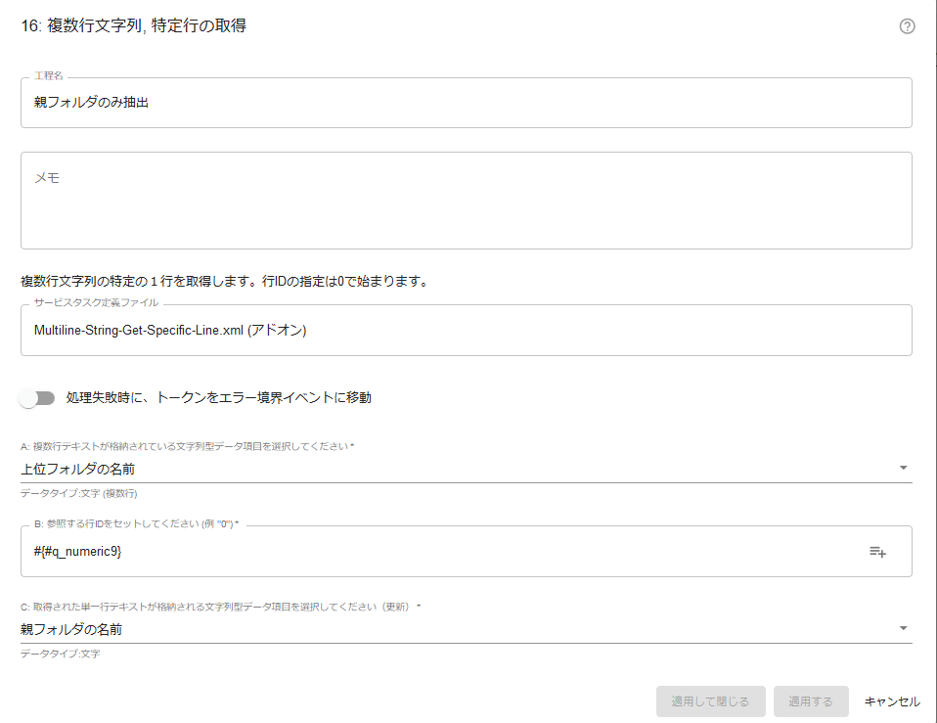Click the 処理失敗時に、トークンをエラー境界イベントに移動 label
Image resolution: width=937 pixels, height=723 pixels.
click(x=219, y=398)
